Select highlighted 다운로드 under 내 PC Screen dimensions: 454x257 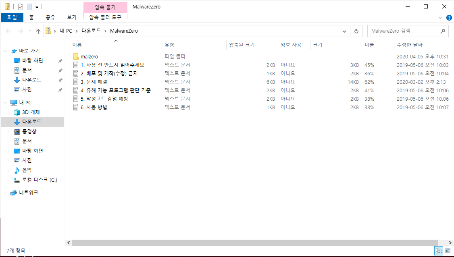point(32,122)
